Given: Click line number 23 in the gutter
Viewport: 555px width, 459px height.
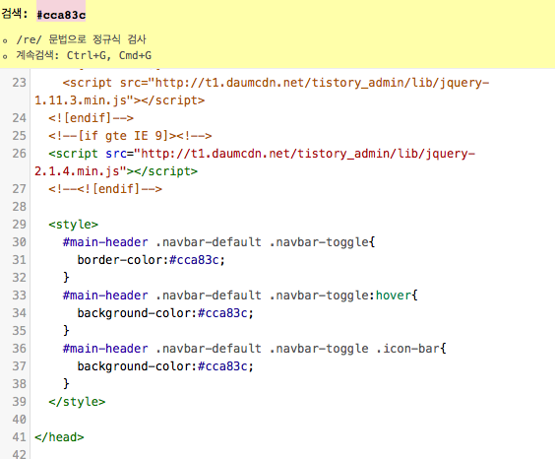Looking at the screenshot, I should tap(19, 83).
